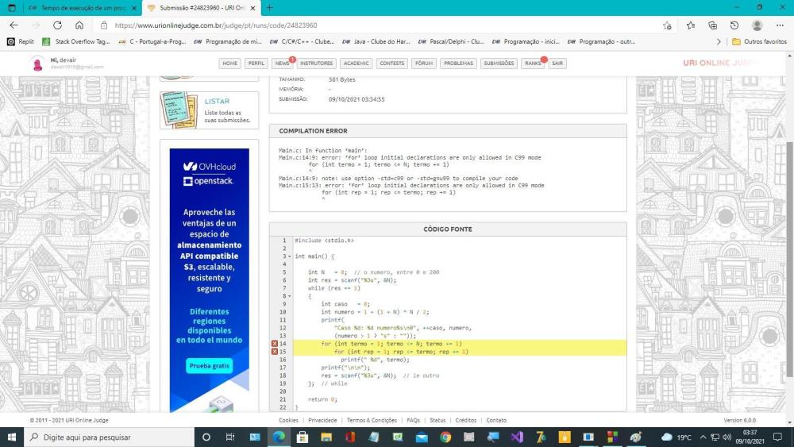This screenshot has height=447, width=794.
Task: Collapse the main() code fold at line 3
Action: point(288,256)
